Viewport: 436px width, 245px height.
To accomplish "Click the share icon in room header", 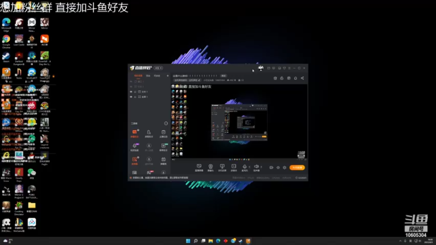I will point(302,78).
